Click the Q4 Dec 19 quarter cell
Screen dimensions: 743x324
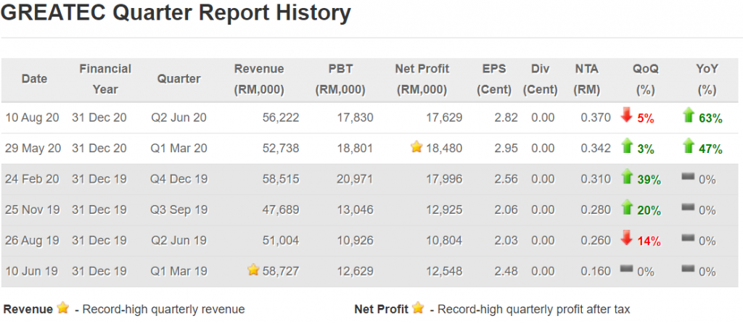point(179,179)
